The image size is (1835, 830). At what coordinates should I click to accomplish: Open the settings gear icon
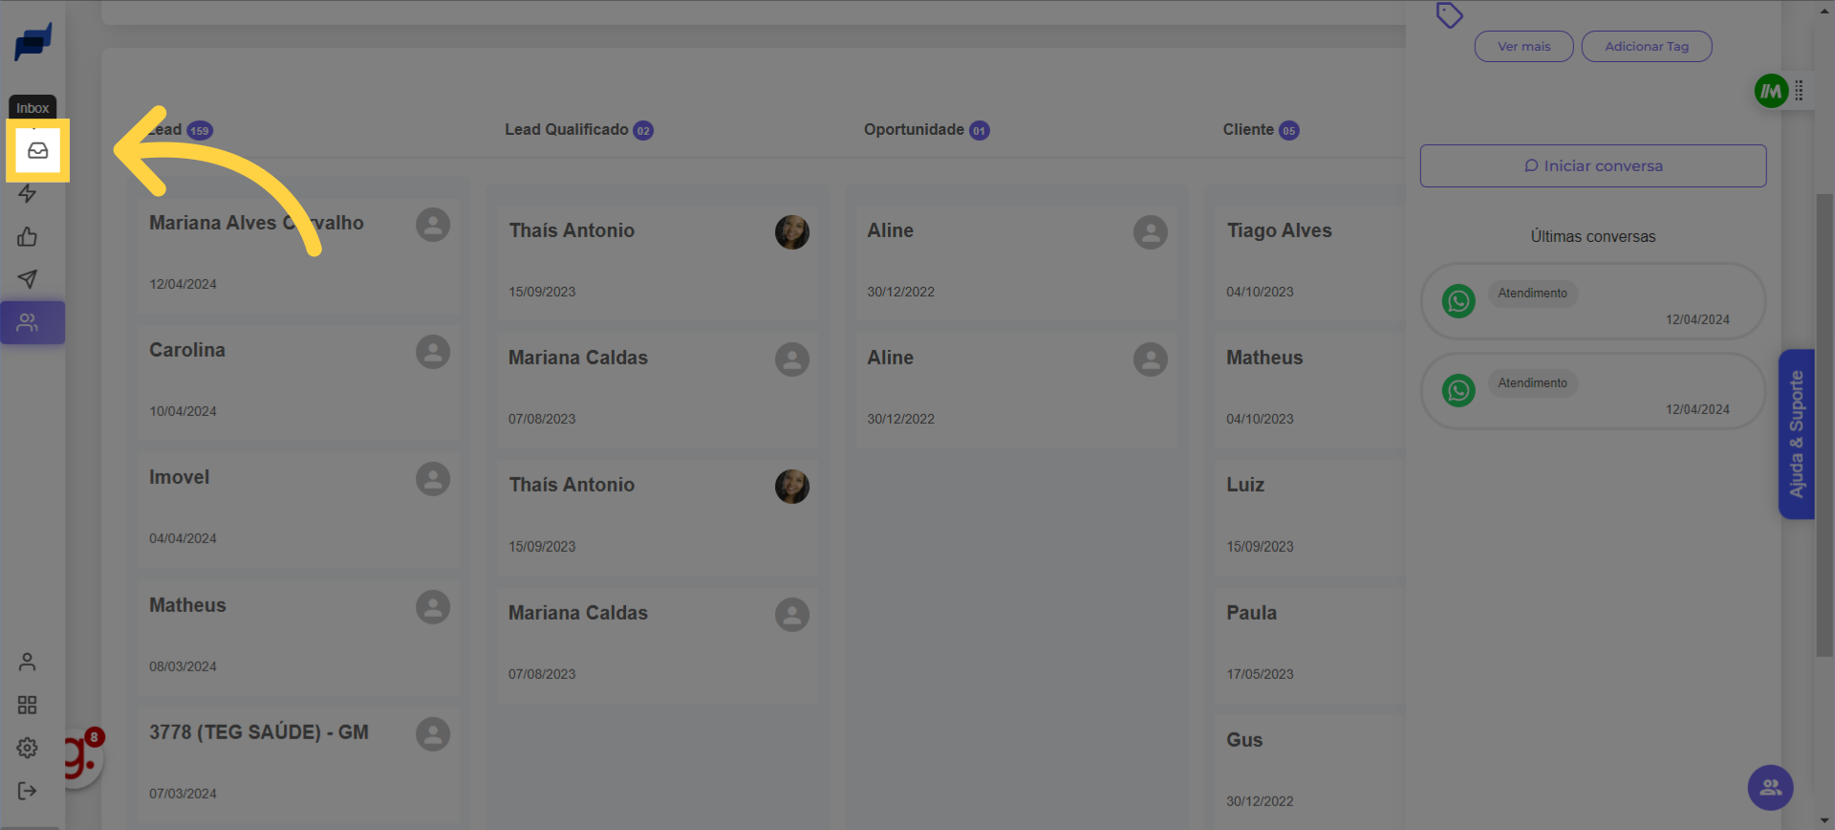click(x=28, y=748)
